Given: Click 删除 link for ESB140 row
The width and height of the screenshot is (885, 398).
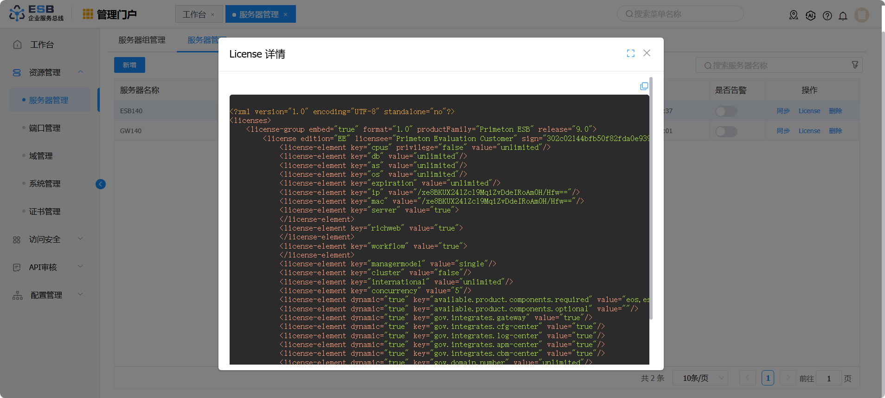Looking at the screenshot, I should (835, 111).
